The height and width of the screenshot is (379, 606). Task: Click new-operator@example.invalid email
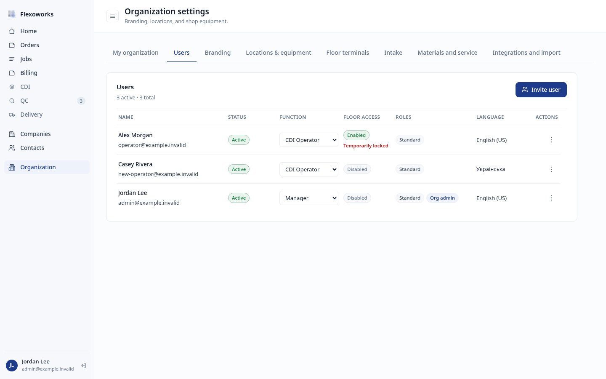click(158, 174)
